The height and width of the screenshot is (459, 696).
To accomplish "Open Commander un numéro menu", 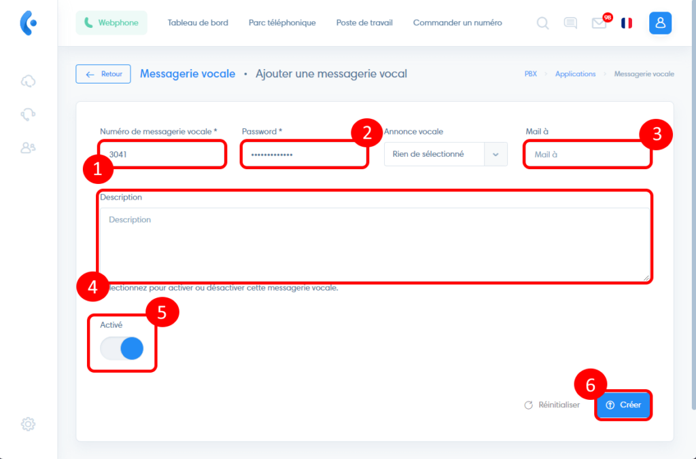I will 457,23.
